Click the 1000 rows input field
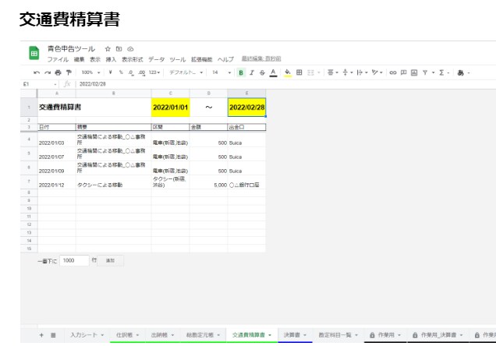This screenshot has width=496, height=346. pos(74,260)
